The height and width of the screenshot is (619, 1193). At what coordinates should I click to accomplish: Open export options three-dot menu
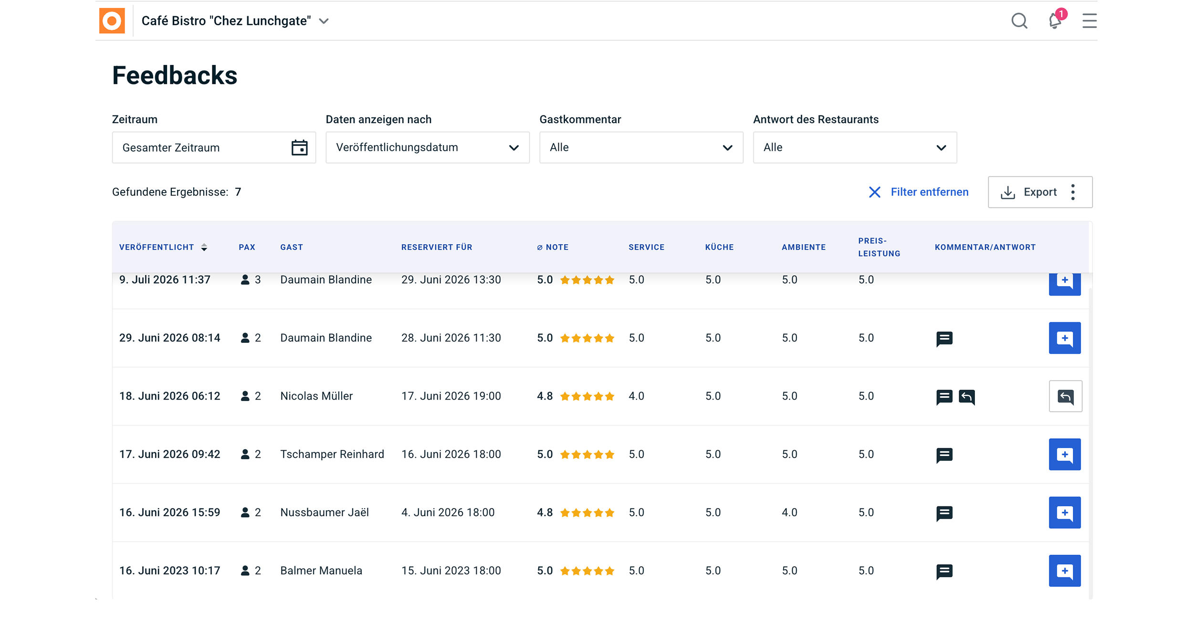pos(1073,192)
